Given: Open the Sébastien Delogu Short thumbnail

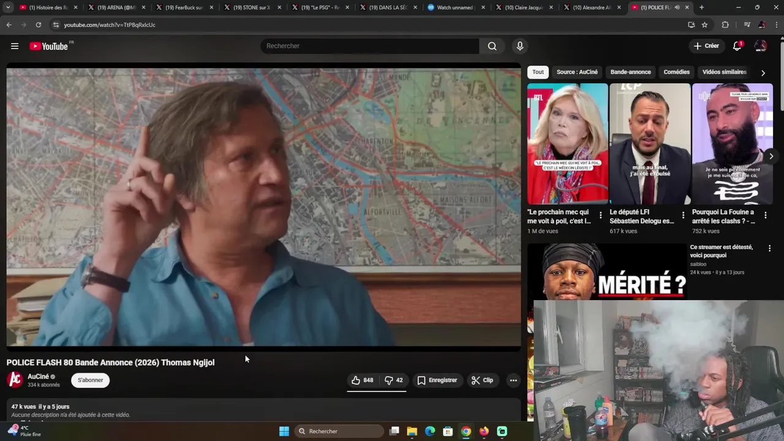Looking at the screenshot, I should click(x=650, y=144).
